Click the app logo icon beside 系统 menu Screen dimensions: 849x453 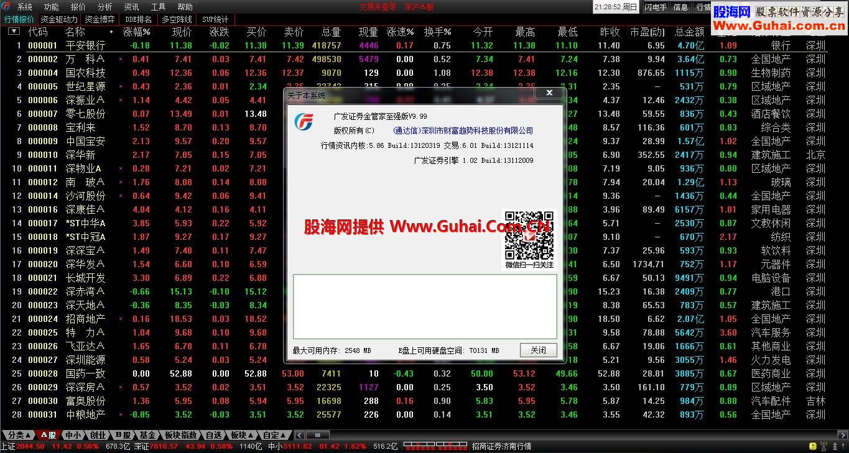[6, 7]
